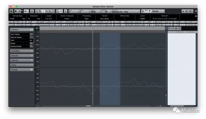
Task: Open the toolbar settings gear
Action: [196, 11]
